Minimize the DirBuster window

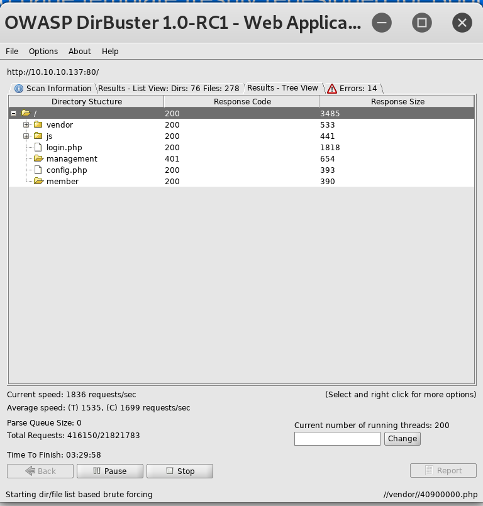[x=382, y=23]
